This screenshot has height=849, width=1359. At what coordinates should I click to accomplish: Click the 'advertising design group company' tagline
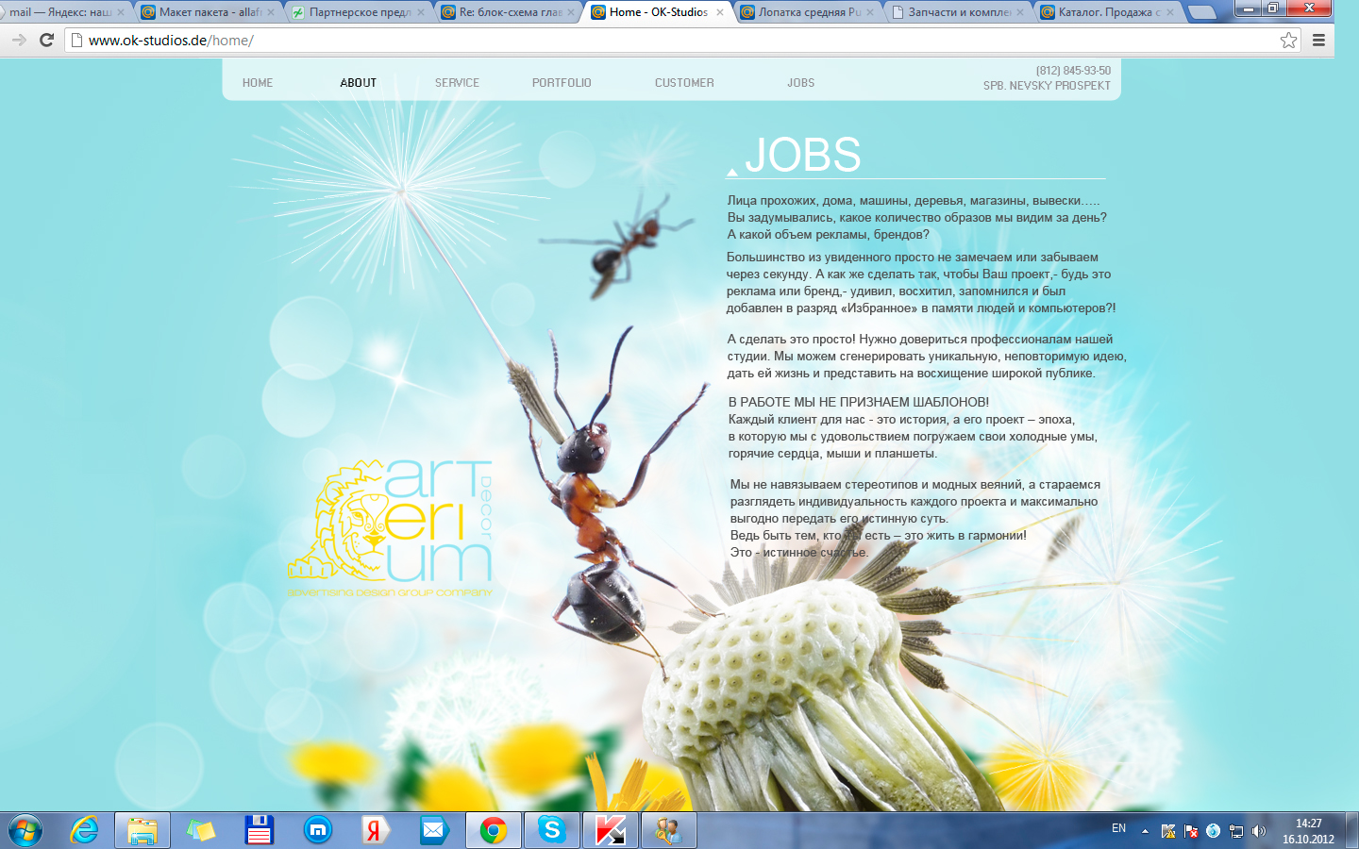[391, 592]
